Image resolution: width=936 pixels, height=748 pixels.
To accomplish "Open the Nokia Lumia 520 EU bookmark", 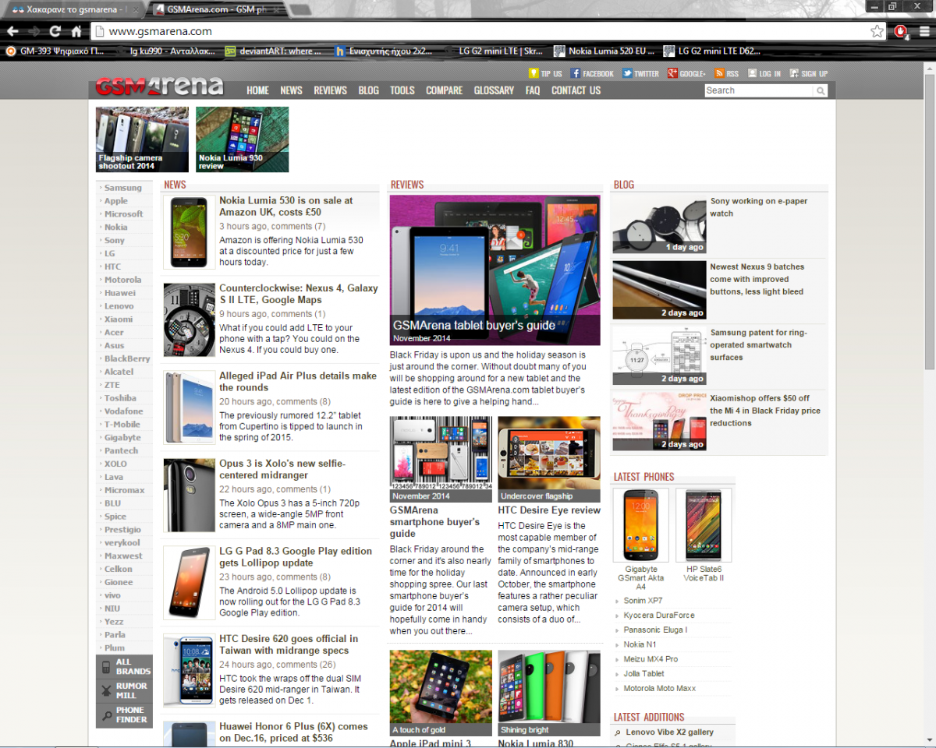I will coord(604,51).
